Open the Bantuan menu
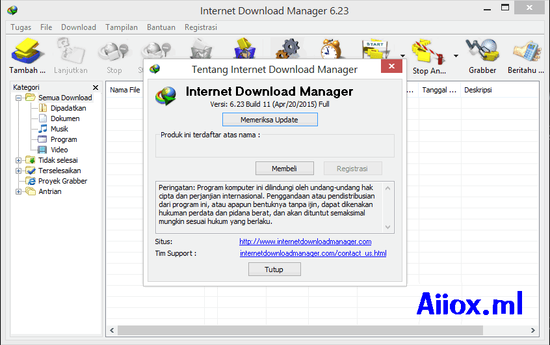This screenshot has width=550, height=345. click(161, 27)
